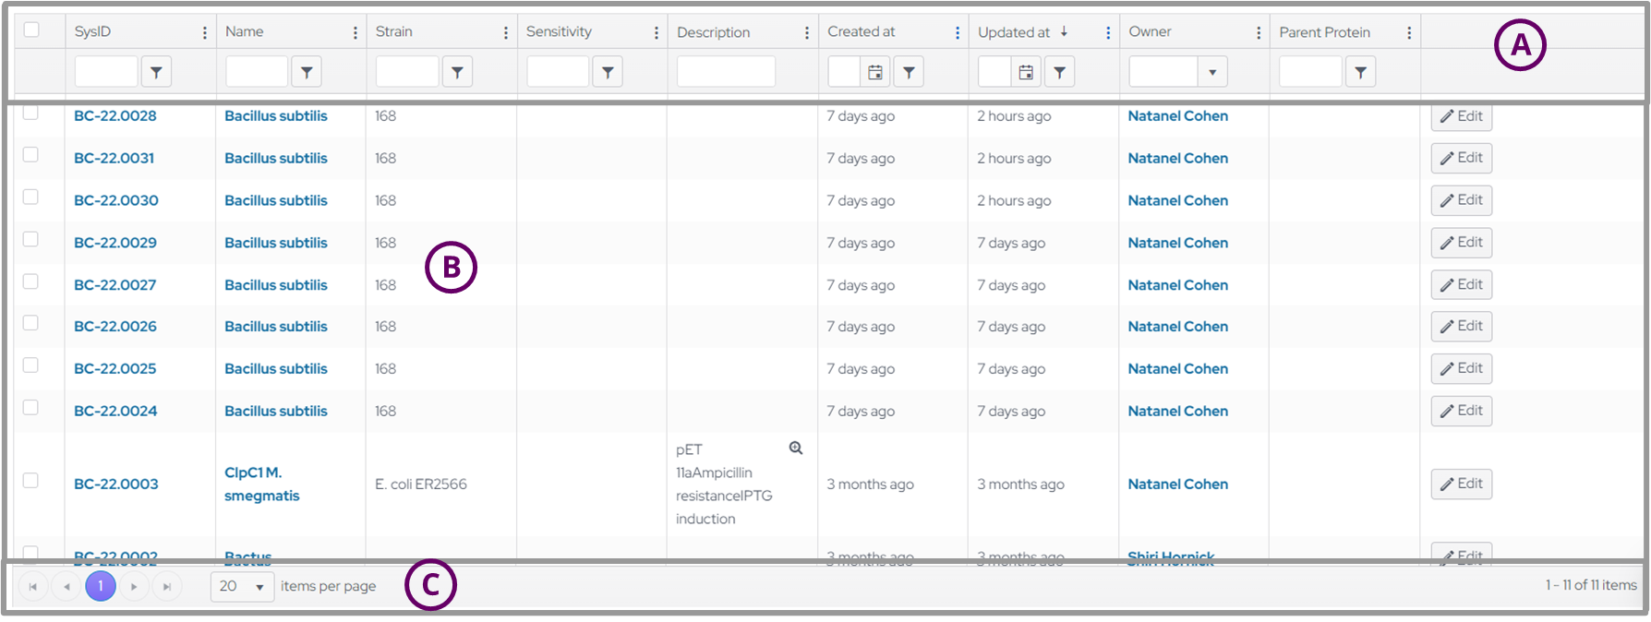
Task: Click Edit button for BC-22.0028
Action: (x=1461, y=116)
